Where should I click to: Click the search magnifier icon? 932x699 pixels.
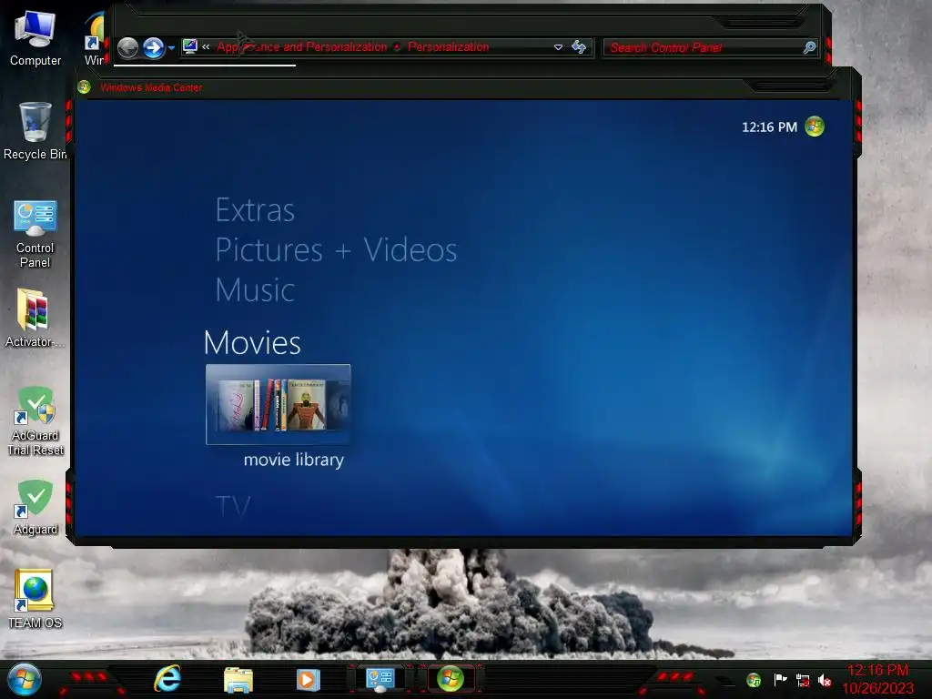click(x=809, y=47)
